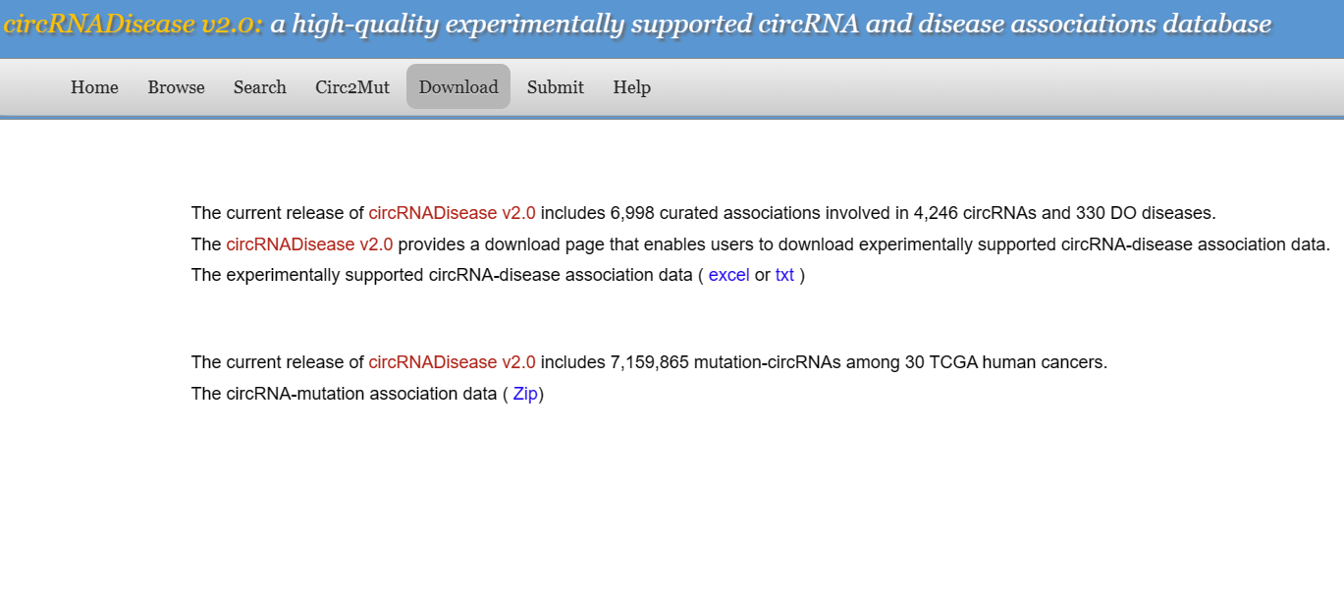Download association data as txt
The height and width of the screenshot is (595, 1344).
point(784,275)
